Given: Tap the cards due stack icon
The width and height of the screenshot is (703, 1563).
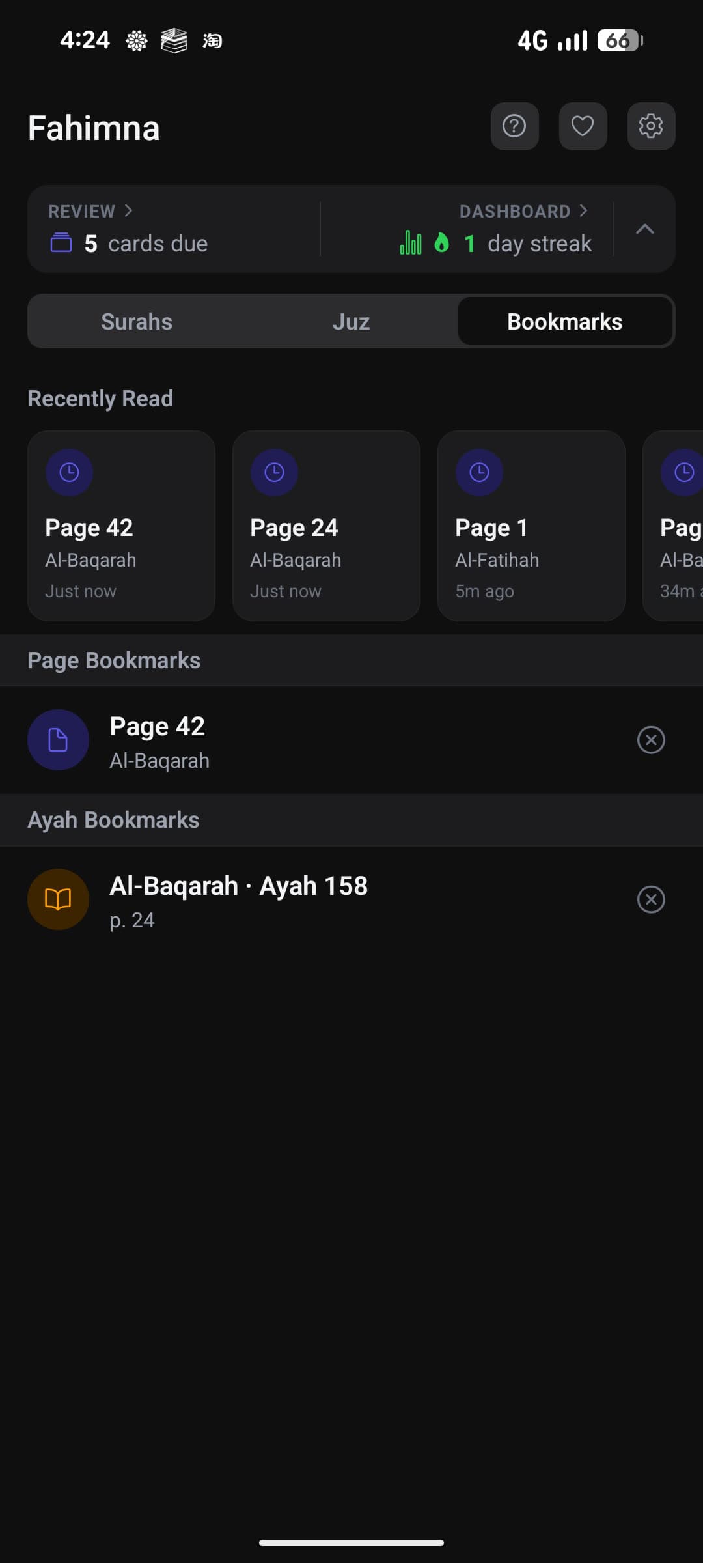Looking at the screenshot, I should click(61, 243).
